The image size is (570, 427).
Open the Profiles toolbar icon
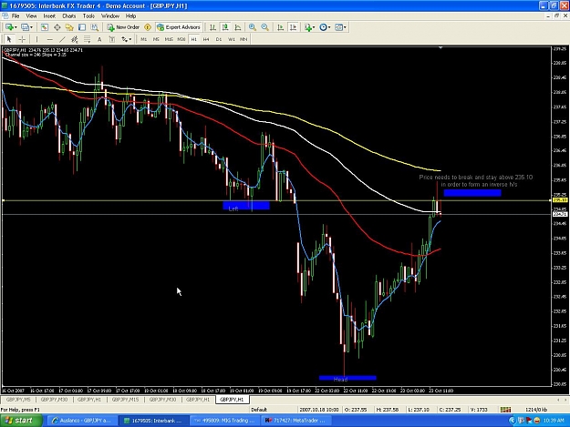pyautogui.click(x=25, y=27)
